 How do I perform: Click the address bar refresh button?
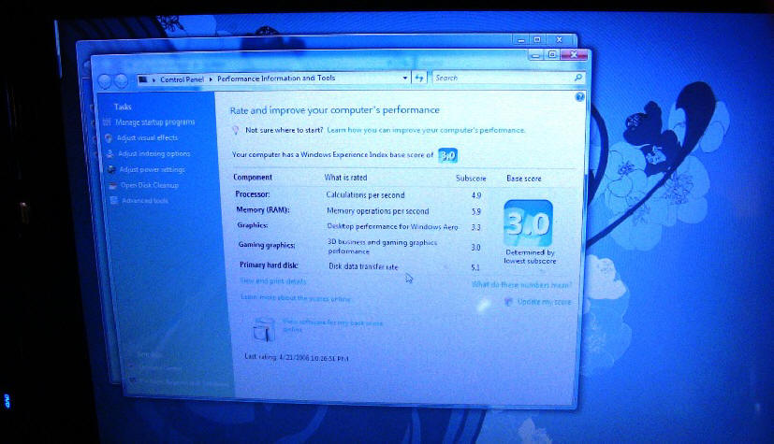coord(419,78)
